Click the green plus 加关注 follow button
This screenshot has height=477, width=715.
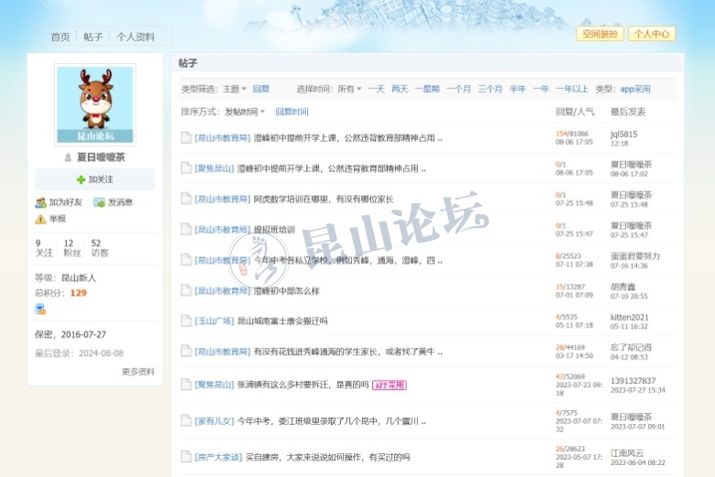pyautogui.click(x=94, y=179)
